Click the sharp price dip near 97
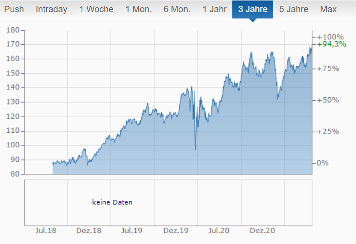The image size is (356, 244). [195, 149]
